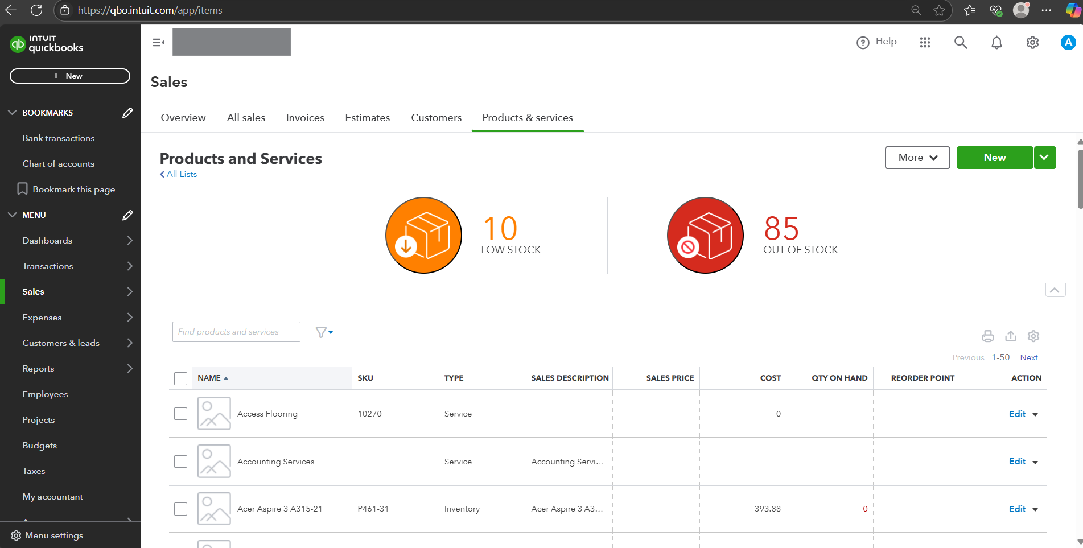The width and height of the screenshot is (1083, 548).
Task: Click the Access Flooring image thumbnail
Action: [x=214, y=413]
